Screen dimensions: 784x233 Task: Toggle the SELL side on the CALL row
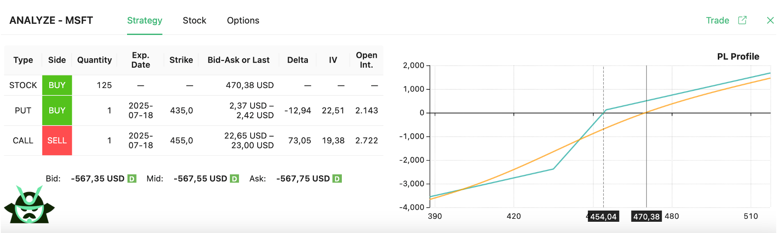pos(57,141)
